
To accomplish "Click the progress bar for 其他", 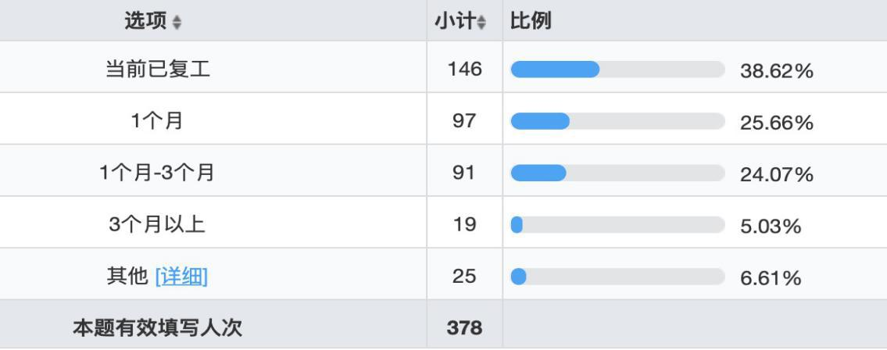I will click(617, 277).
